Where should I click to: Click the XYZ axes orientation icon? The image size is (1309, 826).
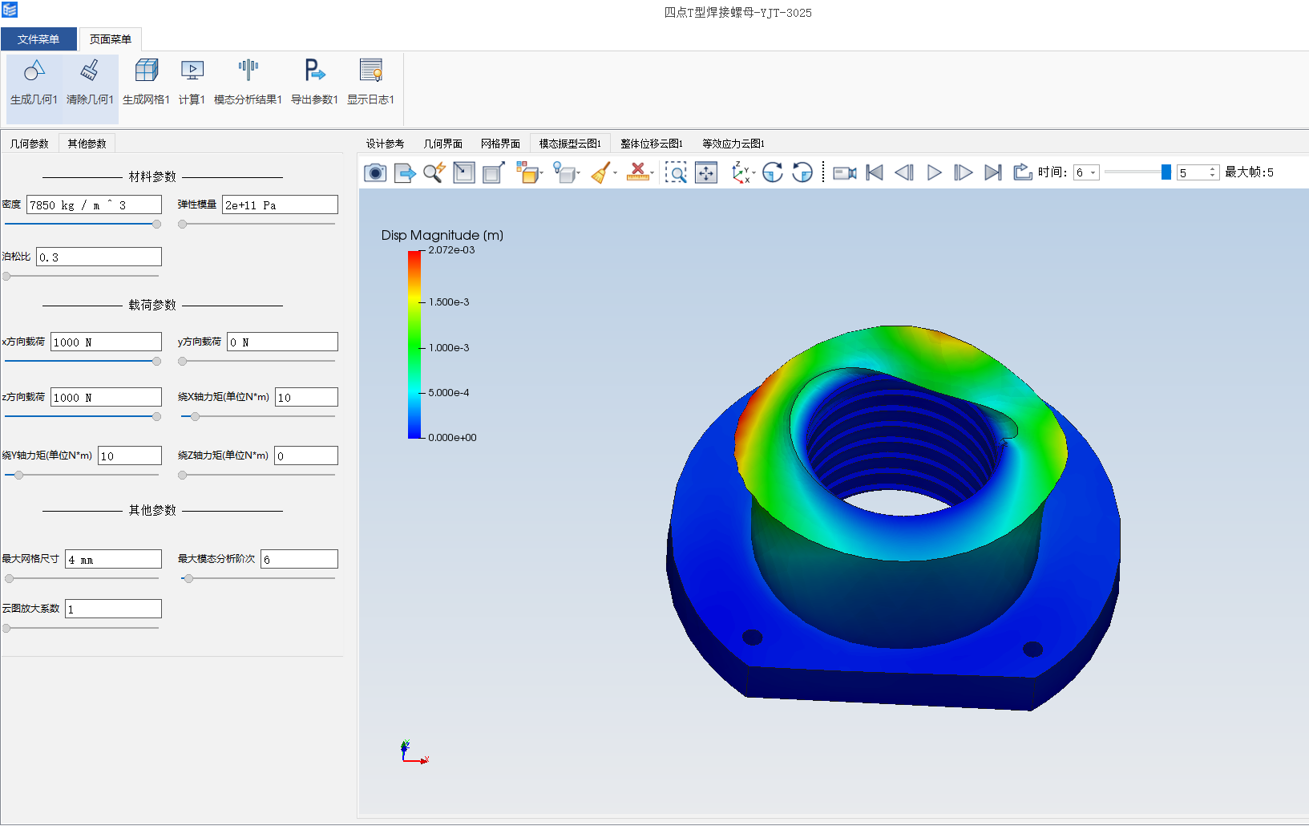[740, 172]
